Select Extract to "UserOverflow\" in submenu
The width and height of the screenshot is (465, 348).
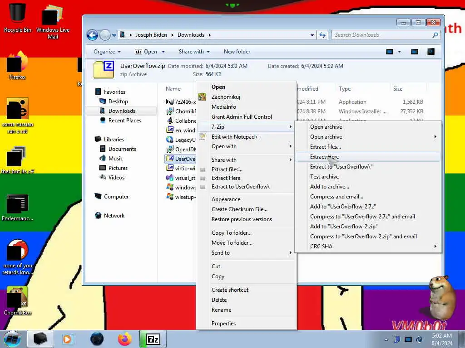coord(368,167)
